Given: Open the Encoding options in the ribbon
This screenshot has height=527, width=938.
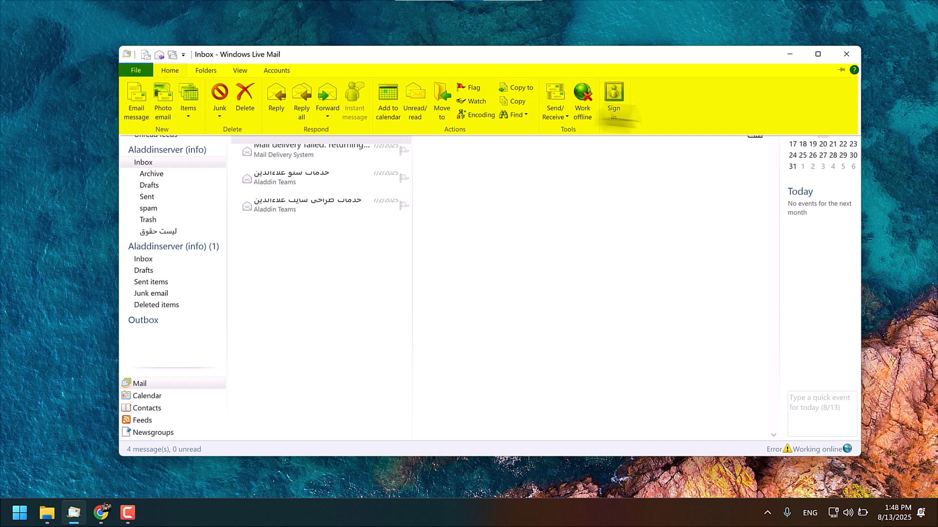Looking at the screenshot, I should click(x=476, y=115).
